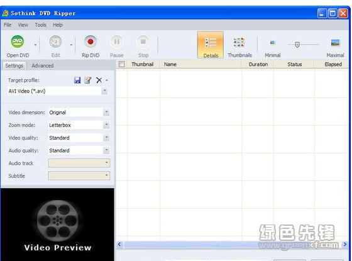Viewport: 352px width, 261px height.
Task: Switch to Thumbnails view
Action: [x=239, y=45]
